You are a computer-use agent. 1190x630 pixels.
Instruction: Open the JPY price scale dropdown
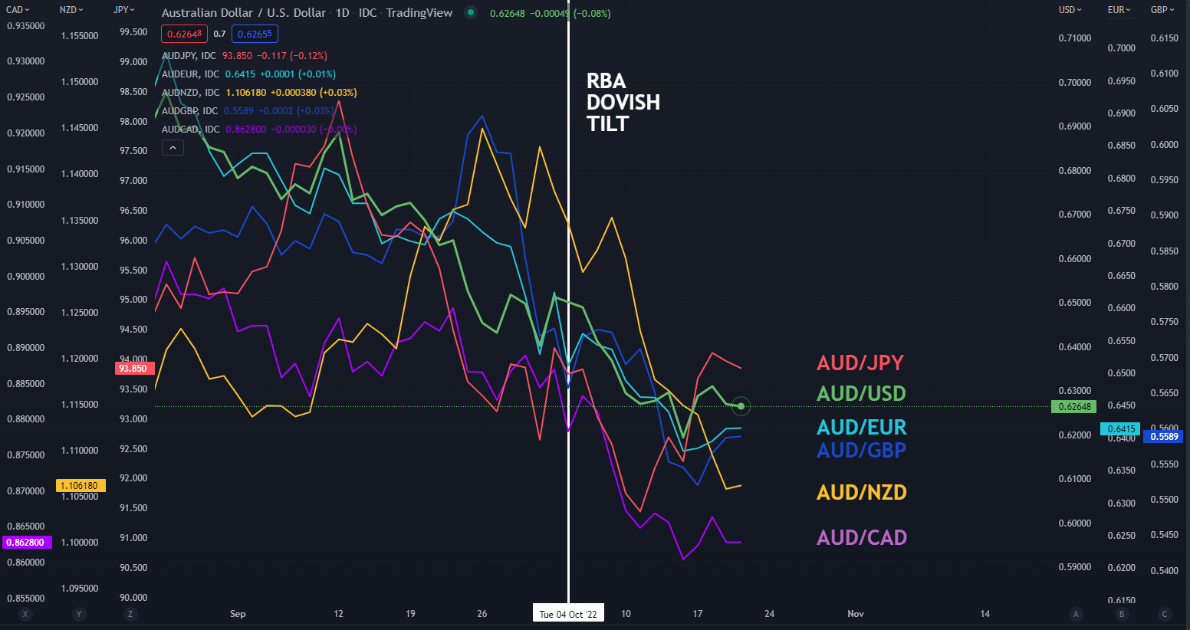(123, 10)
